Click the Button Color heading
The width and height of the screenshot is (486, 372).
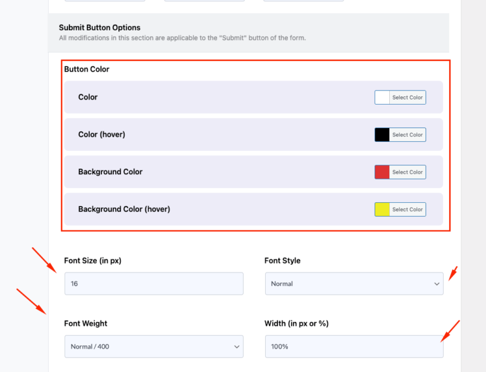pos(87,69)
